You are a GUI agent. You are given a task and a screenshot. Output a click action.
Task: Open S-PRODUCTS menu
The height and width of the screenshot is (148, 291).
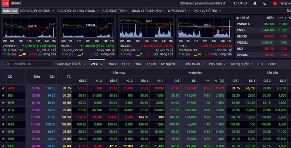[x=179, y=11]
